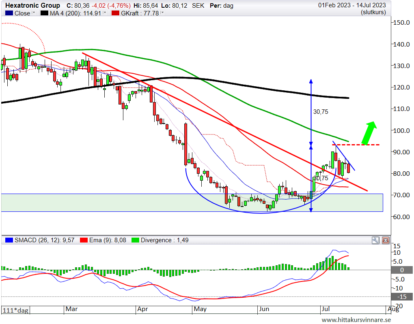Click the red GKraft color swatch
414x324 pixels.
[x=115, y=13]
